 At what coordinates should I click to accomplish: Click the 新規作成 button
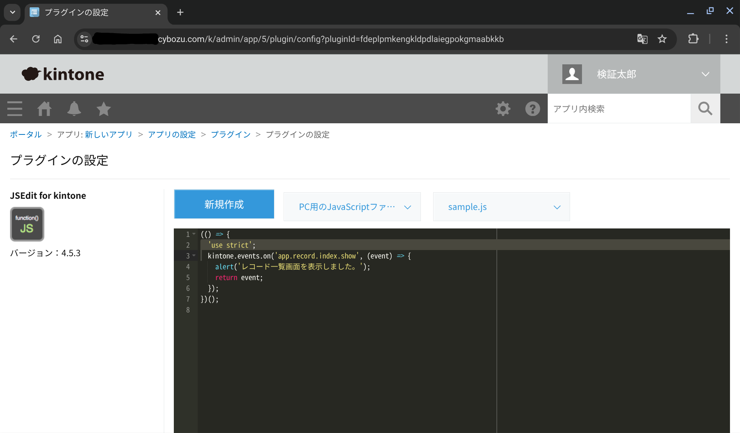click(x=224, y=204)
